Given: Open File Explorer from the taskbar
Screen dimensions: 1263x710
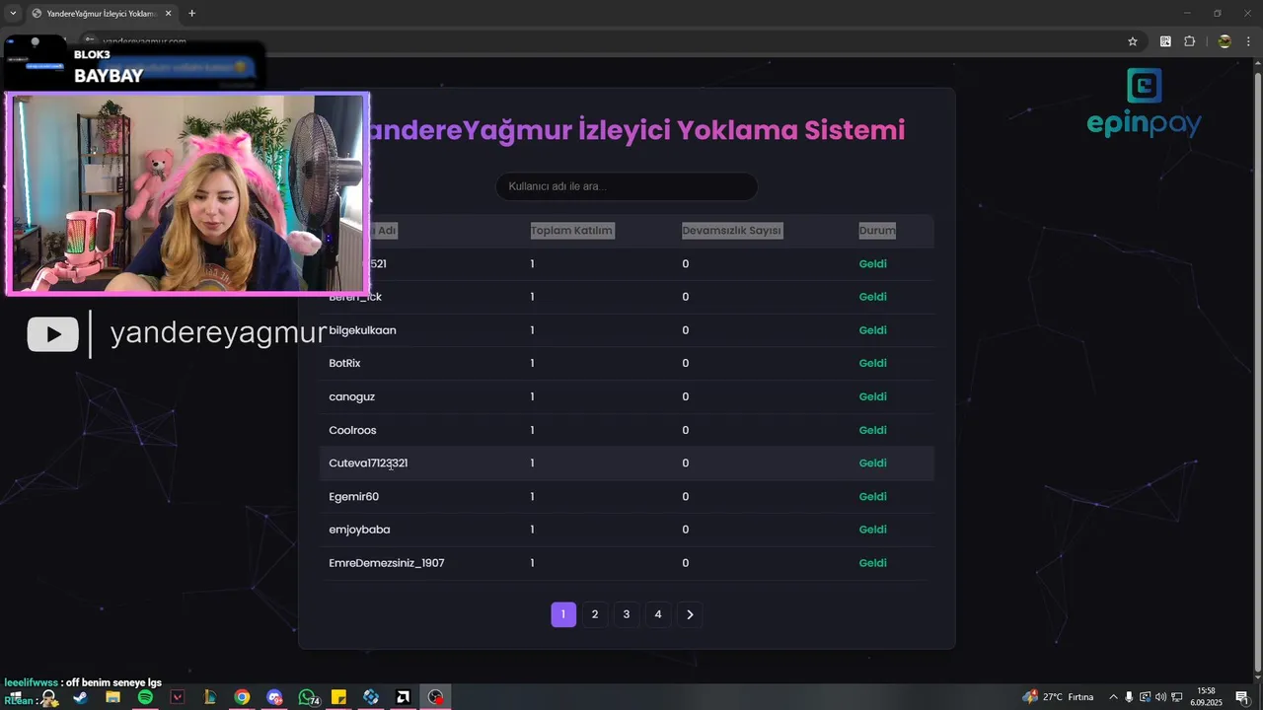Looking at the screenshot, I should click(112, 697).
